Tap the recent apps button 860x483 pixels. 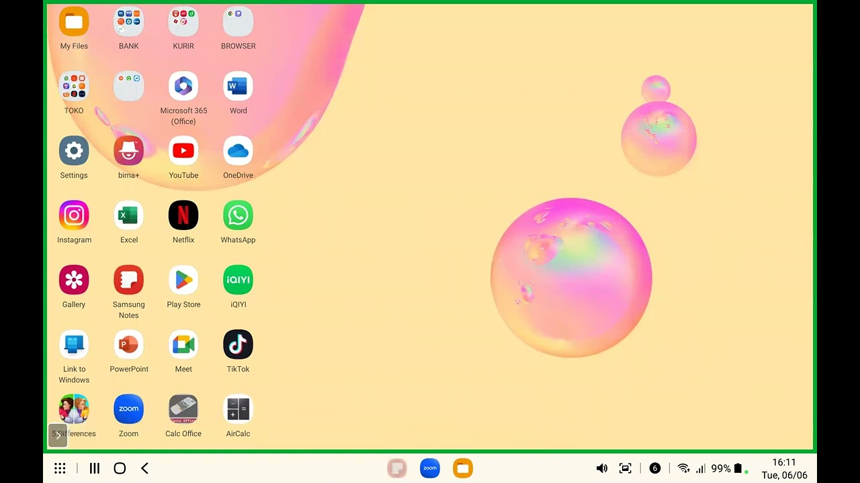[95, 468]
